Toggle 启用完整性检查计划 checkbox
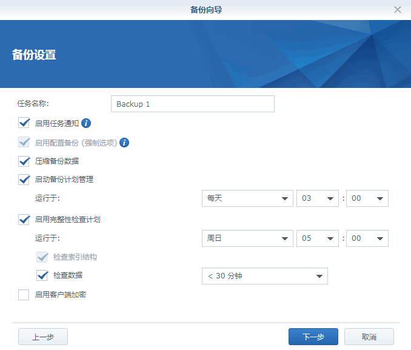411x350 pixels. (x=24, y=219)
